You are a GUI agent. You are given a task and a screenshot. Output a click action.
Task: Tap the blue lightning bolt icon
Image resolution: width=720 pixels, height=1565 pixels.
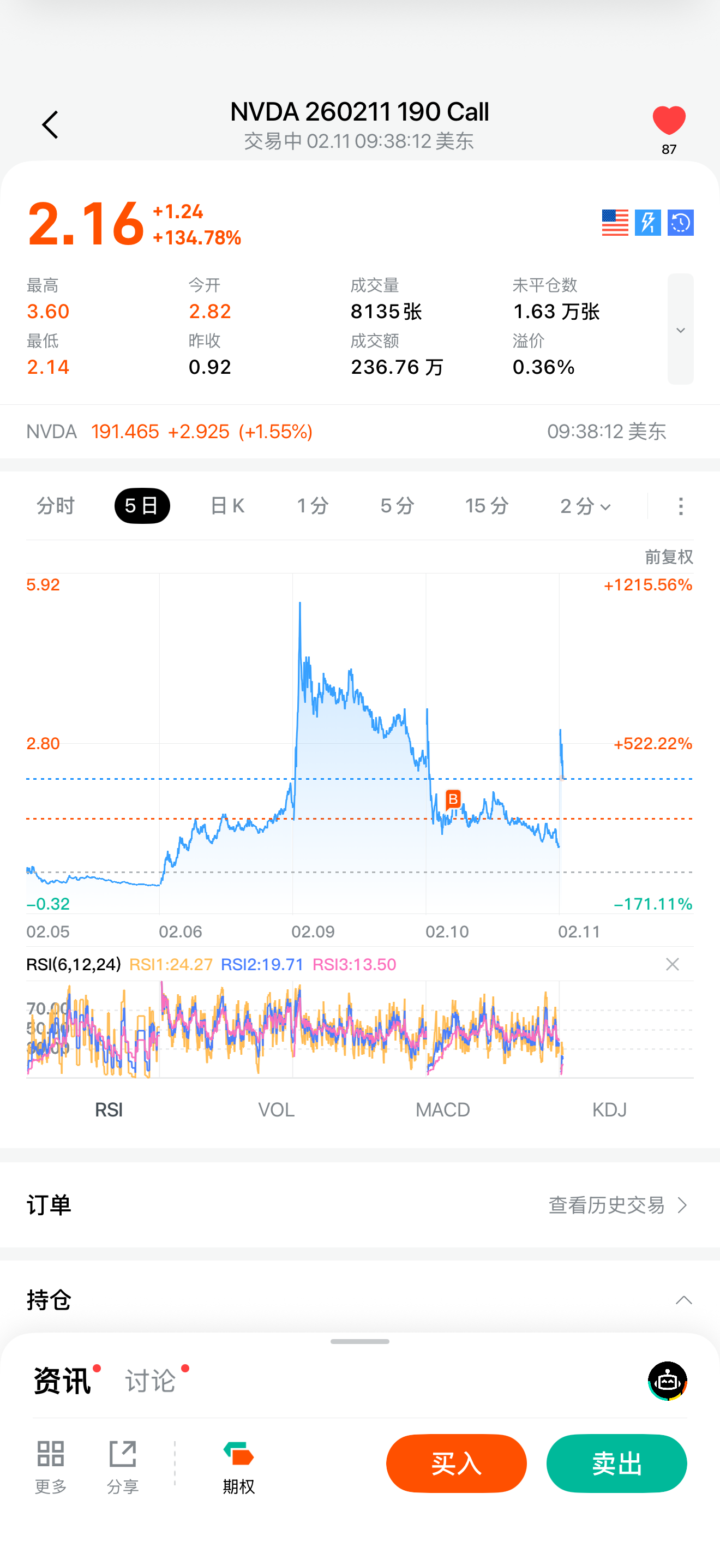(x=648, y=222)
